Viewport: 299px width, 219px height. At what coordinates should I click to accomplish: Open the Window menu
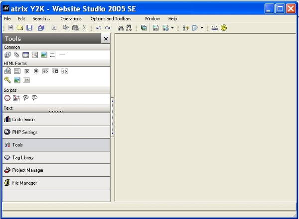click(x=152, y=19)
